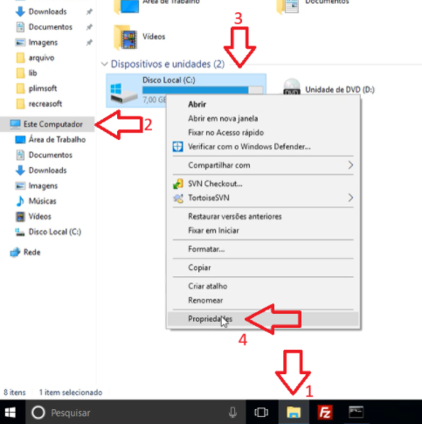Click the microphone icon in search box
Image resolution: width=422 pixels, height=424 pixels.
pos(232,413)
